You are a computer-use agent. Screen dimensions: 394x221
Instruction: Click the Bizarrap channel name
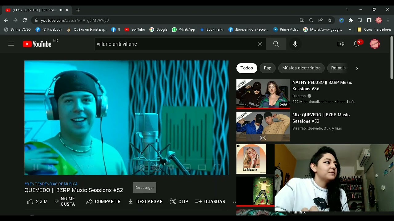point(299,96)
